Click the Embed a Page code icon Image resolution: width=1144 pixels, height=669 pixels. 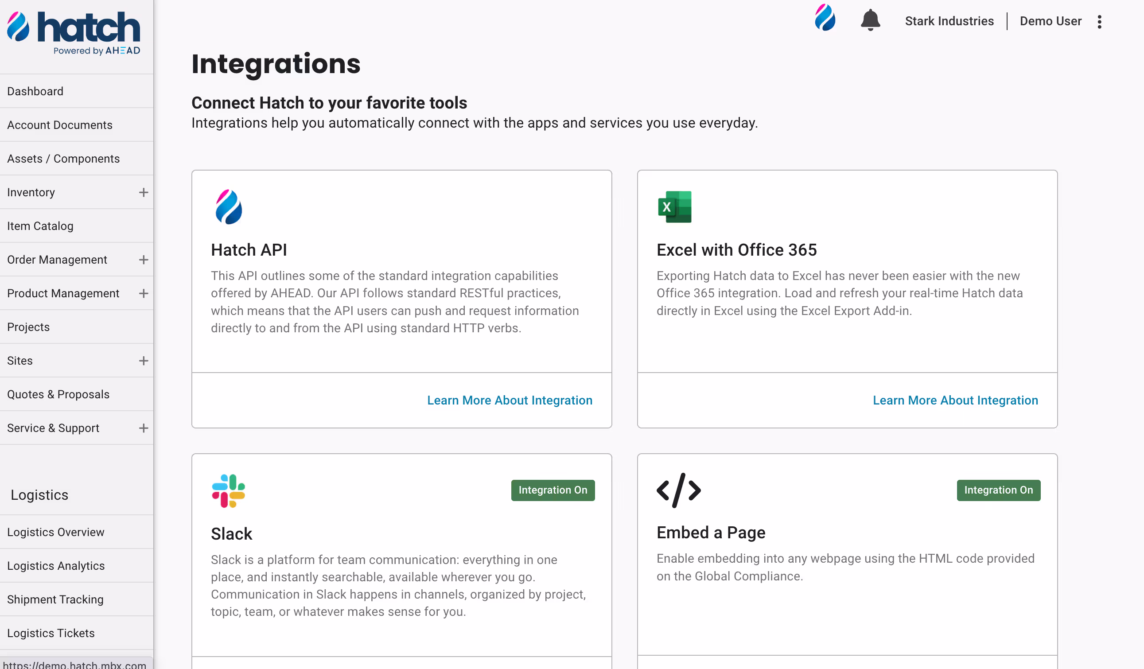[x=678, y=490]
